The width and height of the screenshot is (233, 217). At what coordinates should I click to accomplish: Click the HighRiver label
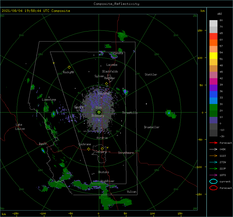pyautogui.click(x=107, y=181)
